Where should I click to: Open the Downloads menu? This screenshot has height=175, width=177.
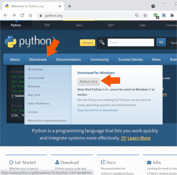click(38, 59)
